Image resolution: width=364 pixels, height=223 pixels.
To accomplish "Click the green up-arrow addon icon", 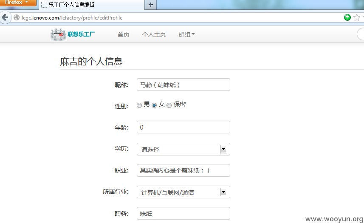I will [x=347, y=17].
